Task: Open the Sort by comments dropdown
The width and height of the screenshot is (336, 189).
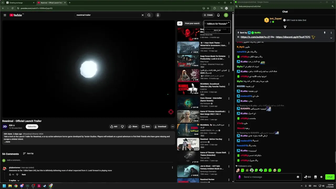Action: [x=28, y=154]
